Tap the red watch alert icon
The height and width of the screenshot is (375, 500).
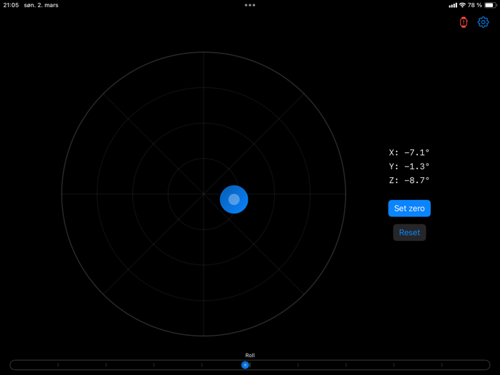coord(464,22)
